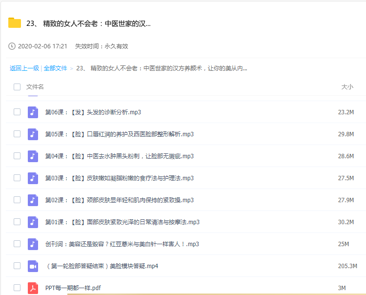
Task: Click the 30.2M size value
Action: (346, 222)
